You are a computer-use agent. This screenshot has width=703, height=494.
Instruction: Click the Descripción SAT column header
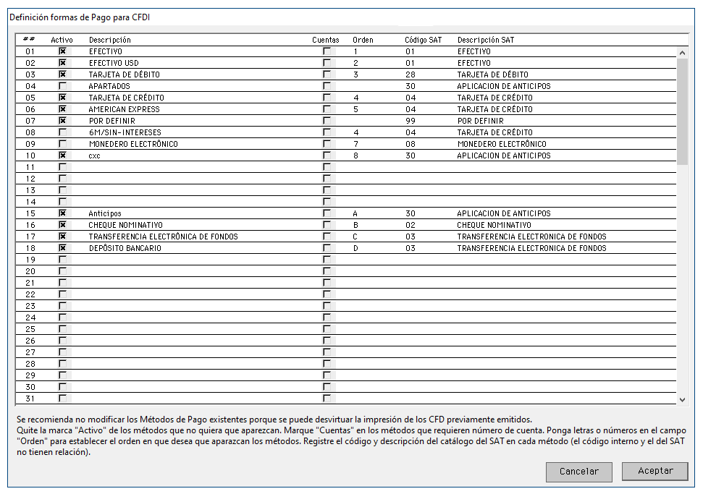pos(486,40)
